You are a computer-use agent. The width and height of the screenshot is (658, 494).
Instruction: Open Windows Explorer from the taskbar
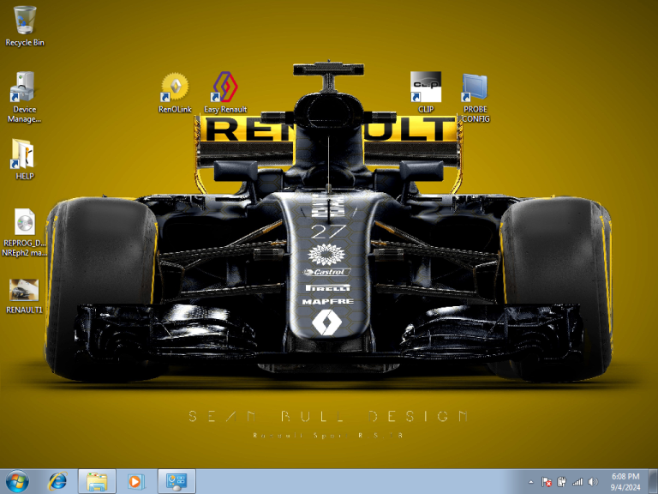tap(97, 481)
